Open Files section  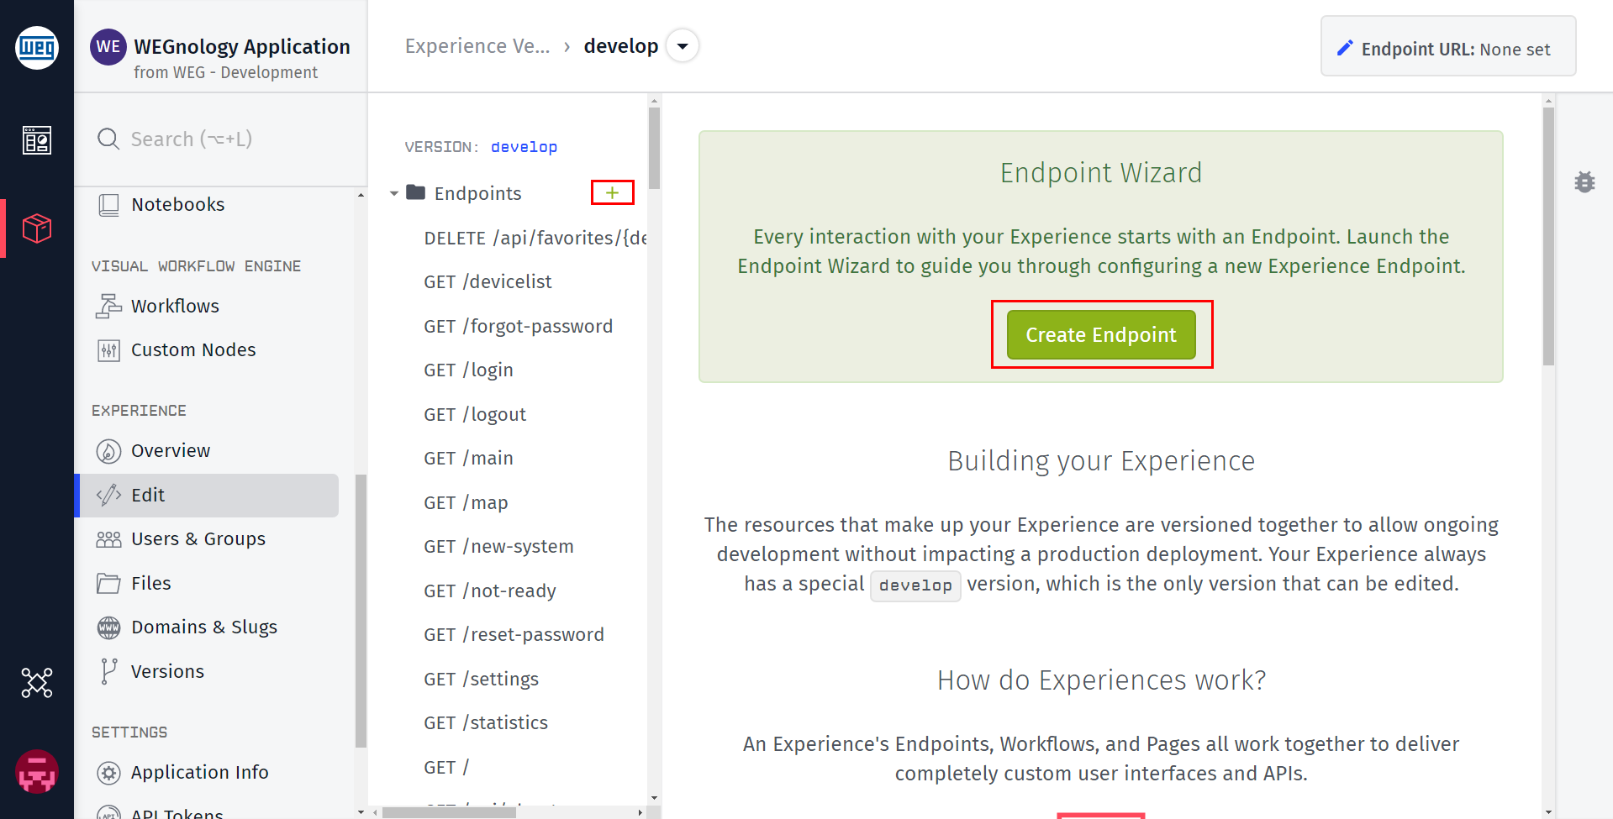tap(151, 583)
